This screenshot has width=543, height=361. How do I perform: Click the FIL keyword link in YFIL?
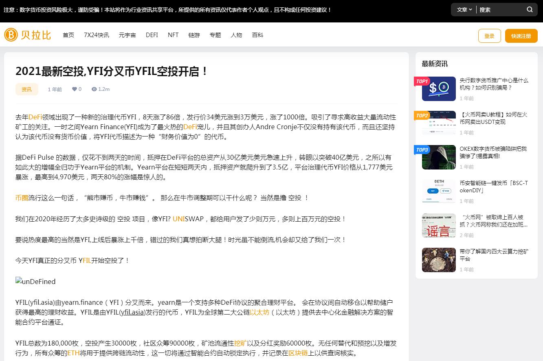point(87,260)
